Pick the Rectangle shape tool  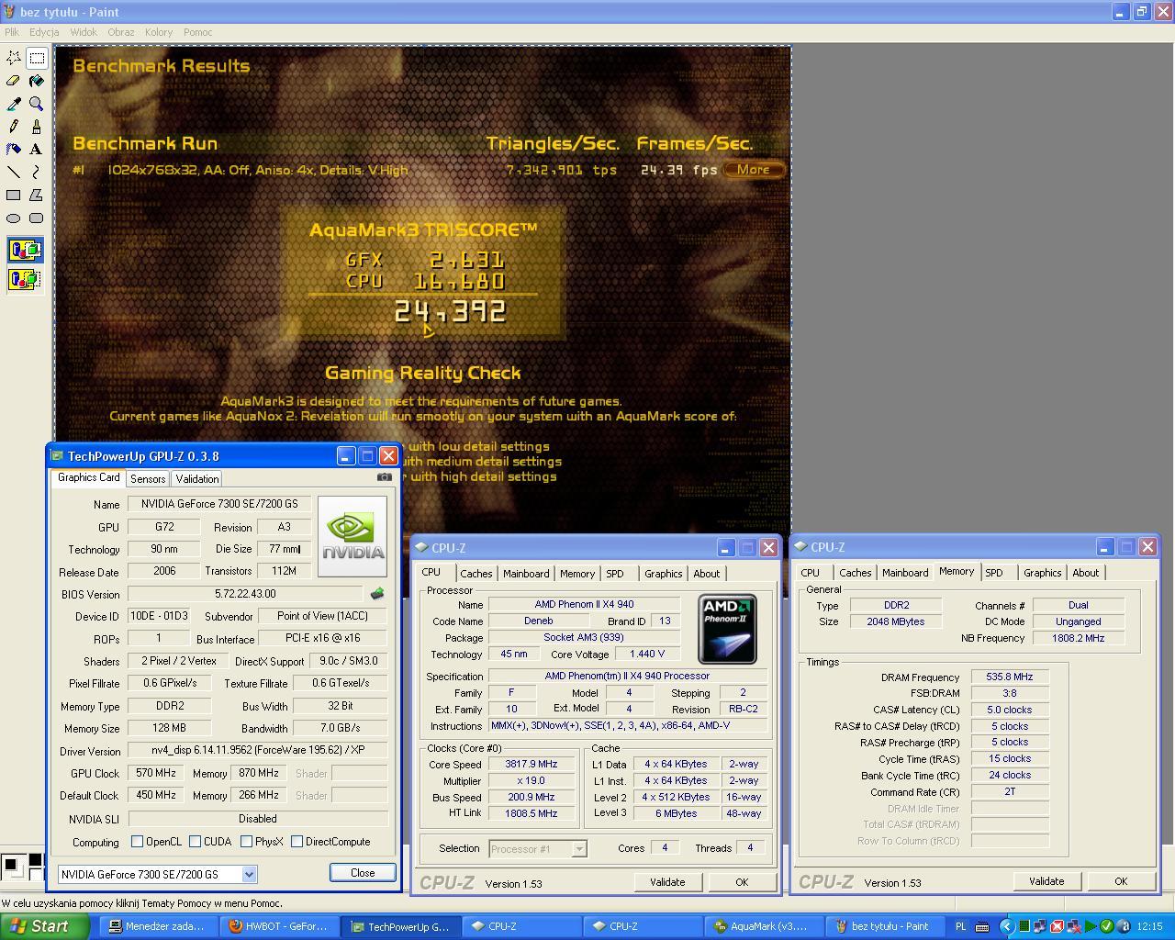pyautogui.click(x=14, y=195)
